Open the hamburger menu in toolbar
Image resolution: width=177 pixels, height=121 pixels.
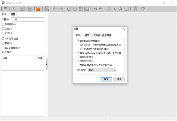coord(5,9)
